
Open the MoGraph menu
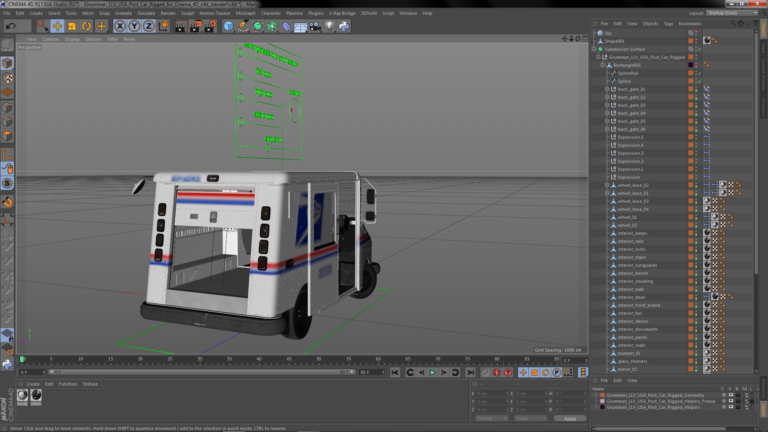[246, 13]
